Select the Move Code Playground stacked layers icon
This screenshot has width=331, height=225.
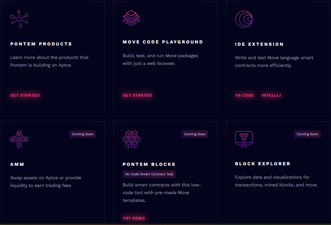pos(131,18)
